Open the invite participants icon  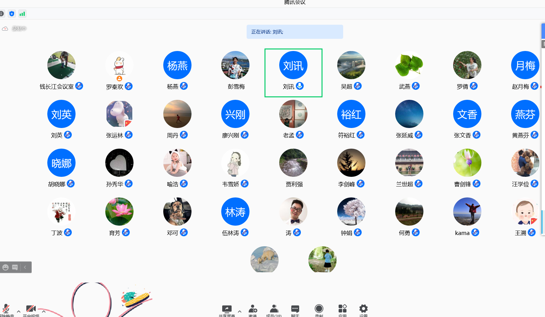click(x=253, y=309)
